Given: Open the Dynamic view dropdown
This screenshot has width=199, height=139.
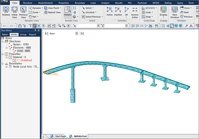Looking at the screenshot, I should [x=36, y=8].
